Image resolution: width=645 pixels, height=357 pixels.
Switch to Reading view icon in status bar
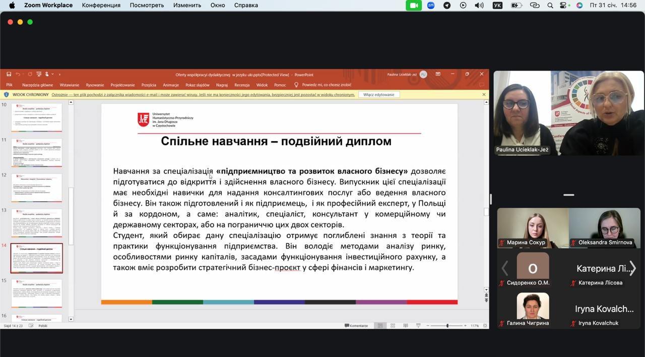(405, 326)
